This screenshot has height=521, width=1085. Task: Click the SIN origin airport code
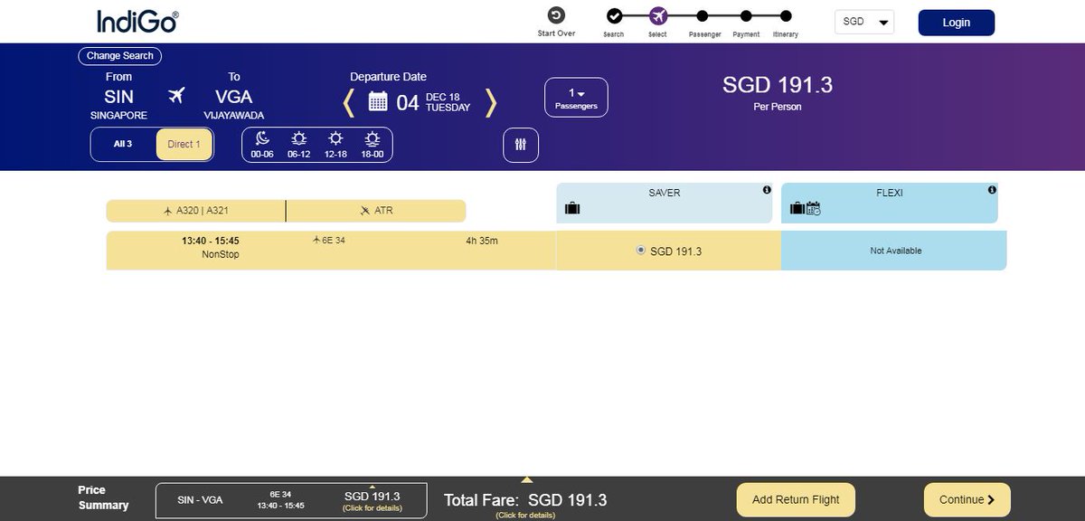pos(118,97)
